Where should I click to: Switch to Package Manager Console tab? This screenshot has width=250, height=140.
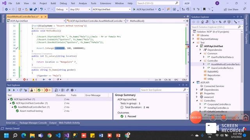click(x=33, y=123)
